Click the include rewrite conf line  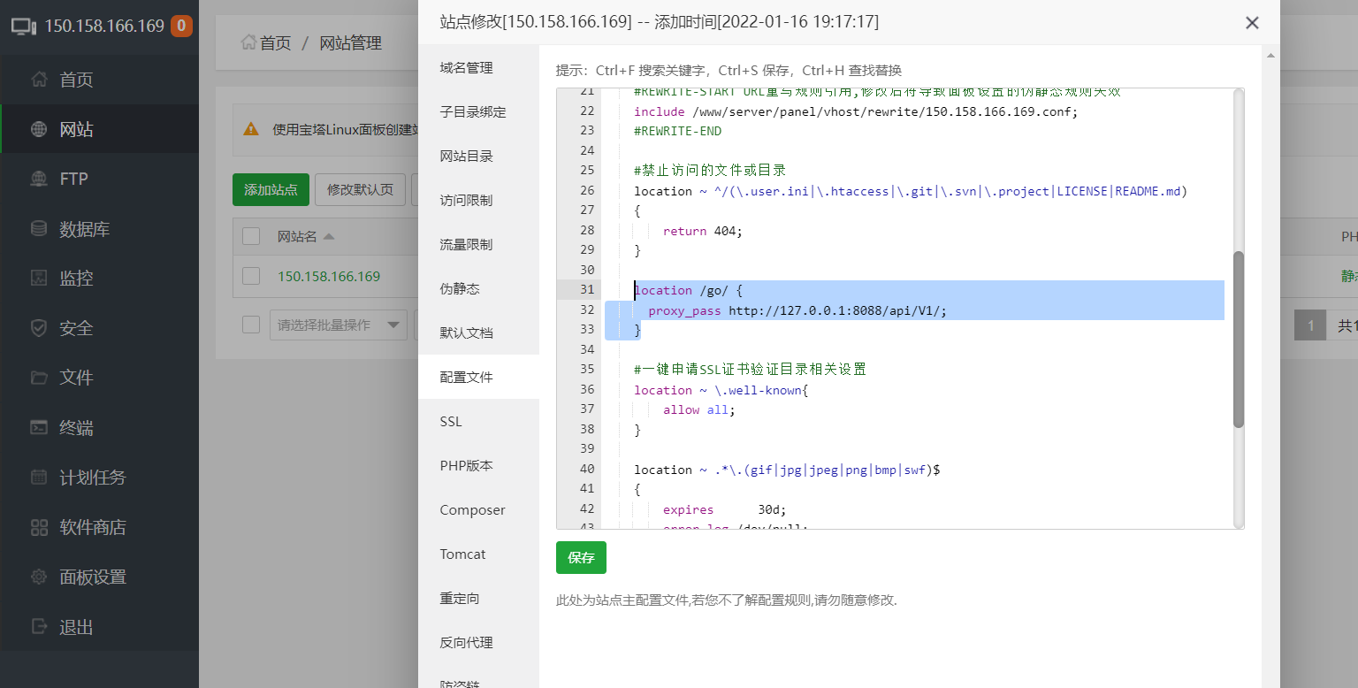pos(856,111)
